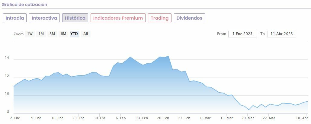
Task: Click the Gráfica de cotización heading
Action: (x=24, y=5)
